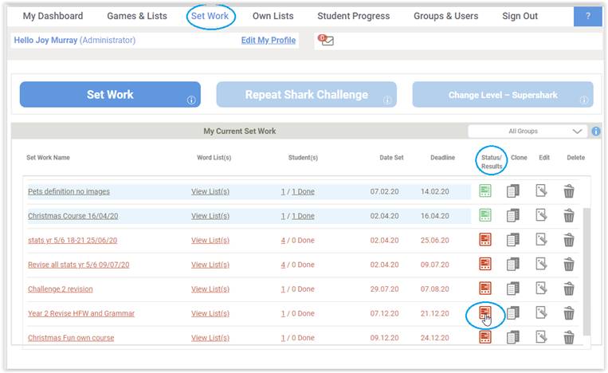The image size is (608, 373).
Task: Open the messages envelope icon
Action: (x=326, y=40)
